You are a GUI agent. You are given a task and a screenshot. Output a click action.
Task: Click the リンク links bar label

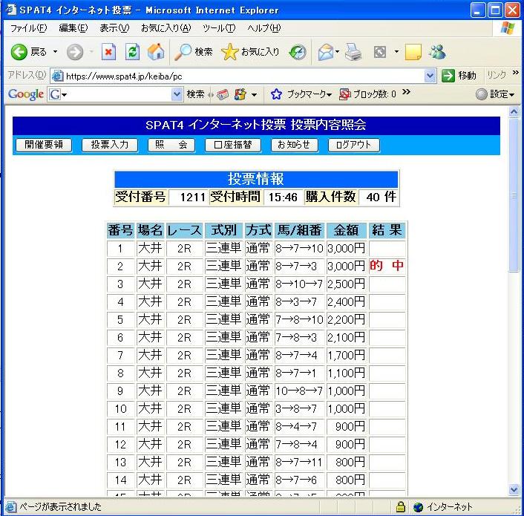pyautogui.click(x=497, y=75)
